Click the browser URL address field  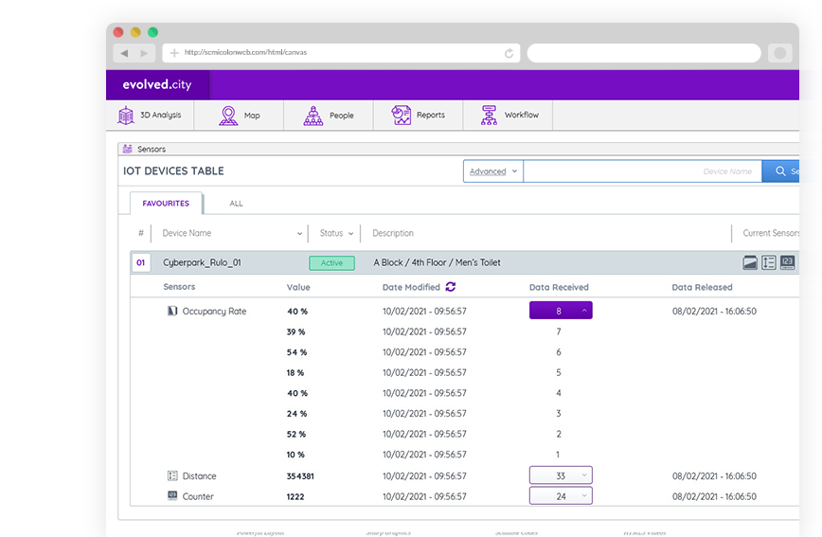(x=341, y=52)
